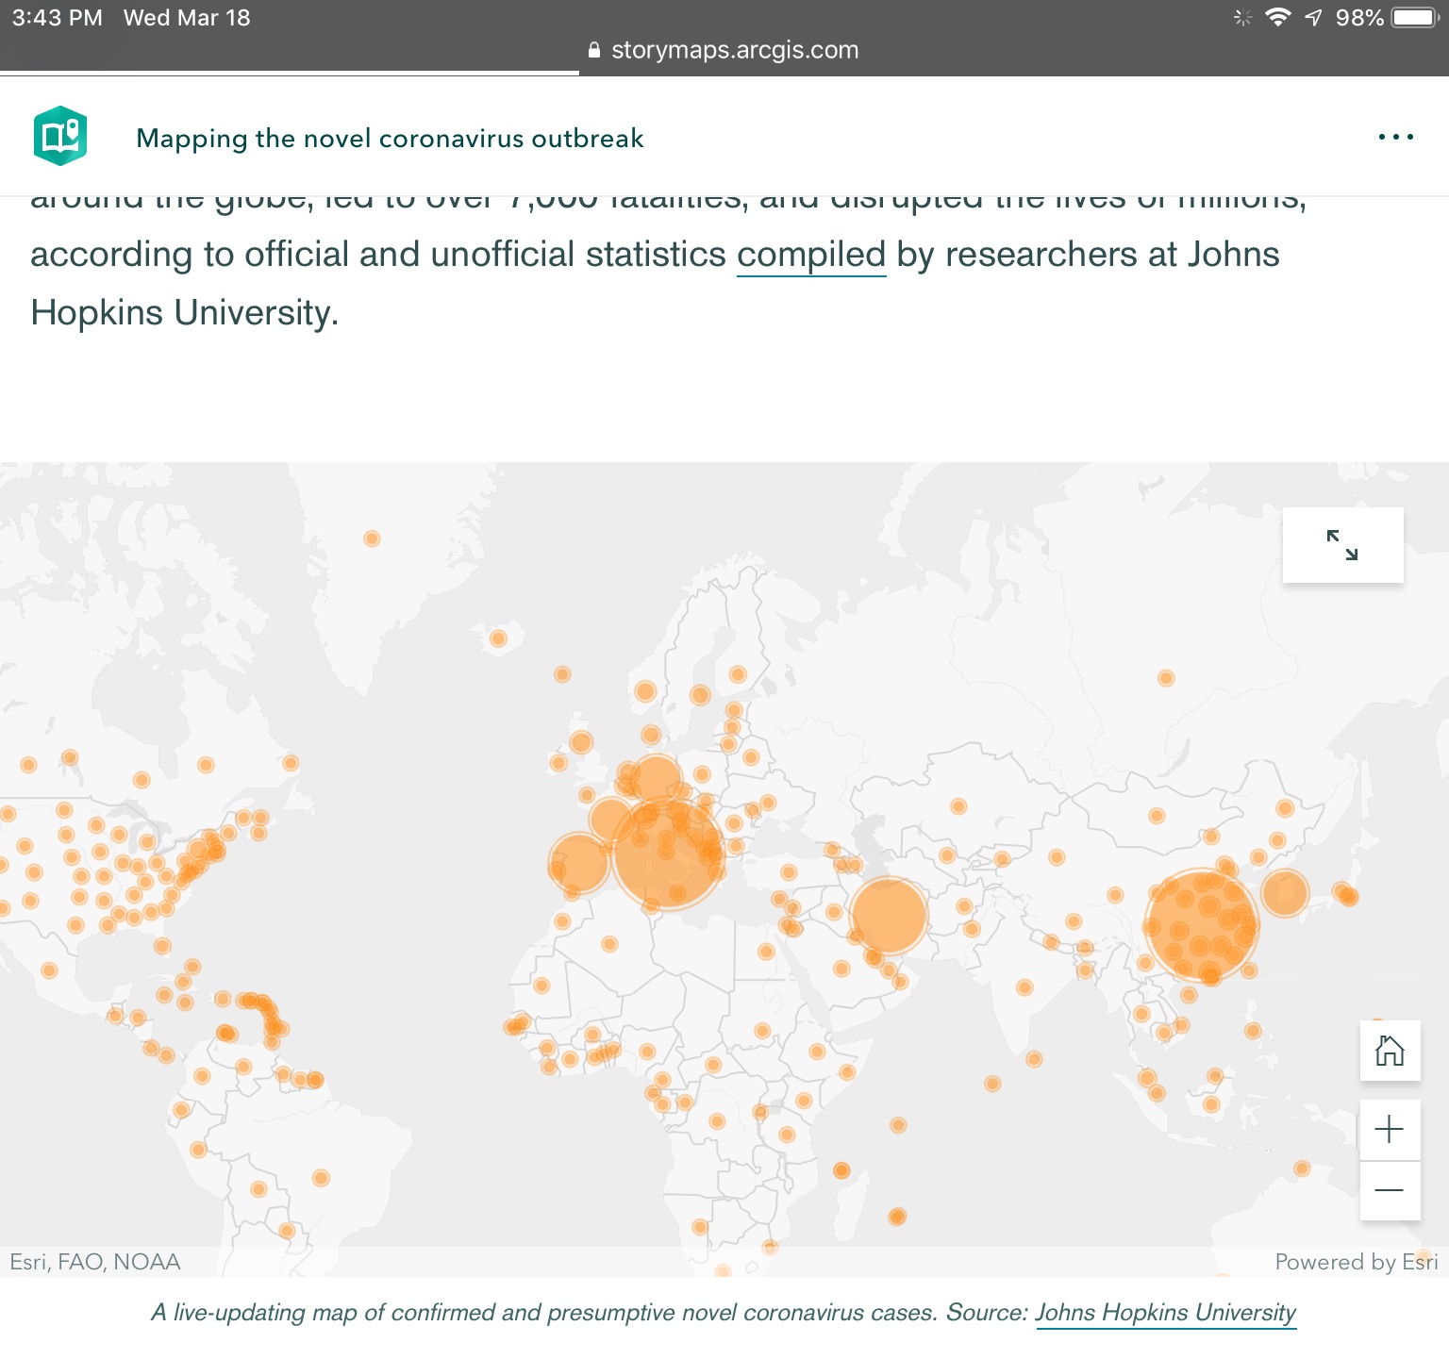The width and height of the screenshot is (1449, 1359).
Task: Click the Iceland case marker
Action: click(x=498, y=638)
